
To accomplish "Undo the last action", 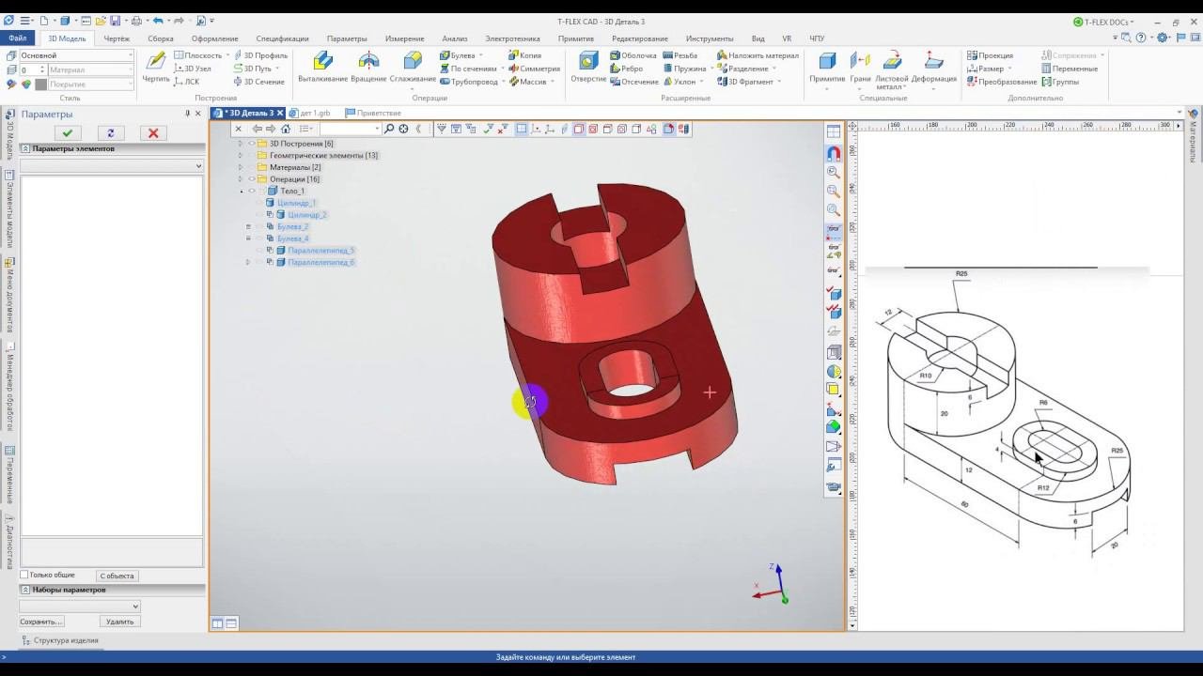I will (157, 21).
